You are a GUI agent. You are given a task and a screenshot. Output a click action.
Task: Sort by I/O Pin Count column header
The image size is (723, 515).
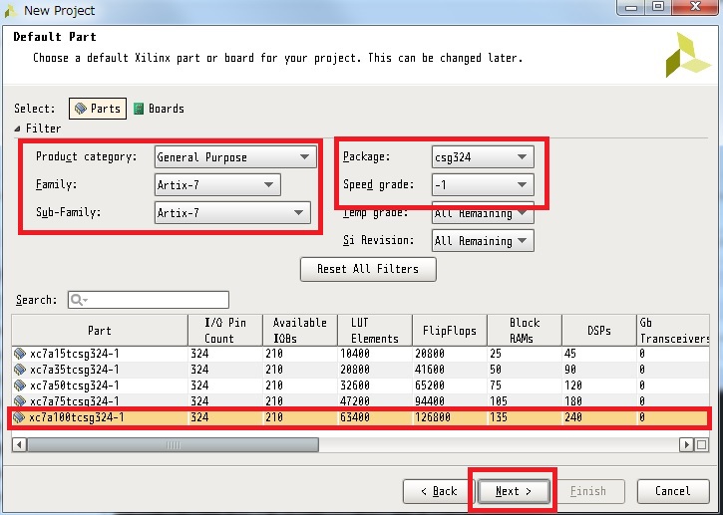pos(225,331)
